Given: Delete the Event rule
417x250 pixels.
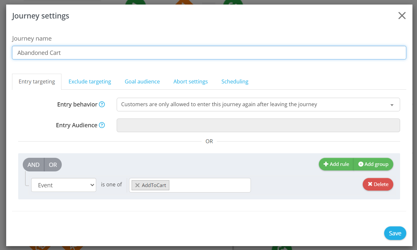Looking at the screenshot, I should (x=378, y=184).
